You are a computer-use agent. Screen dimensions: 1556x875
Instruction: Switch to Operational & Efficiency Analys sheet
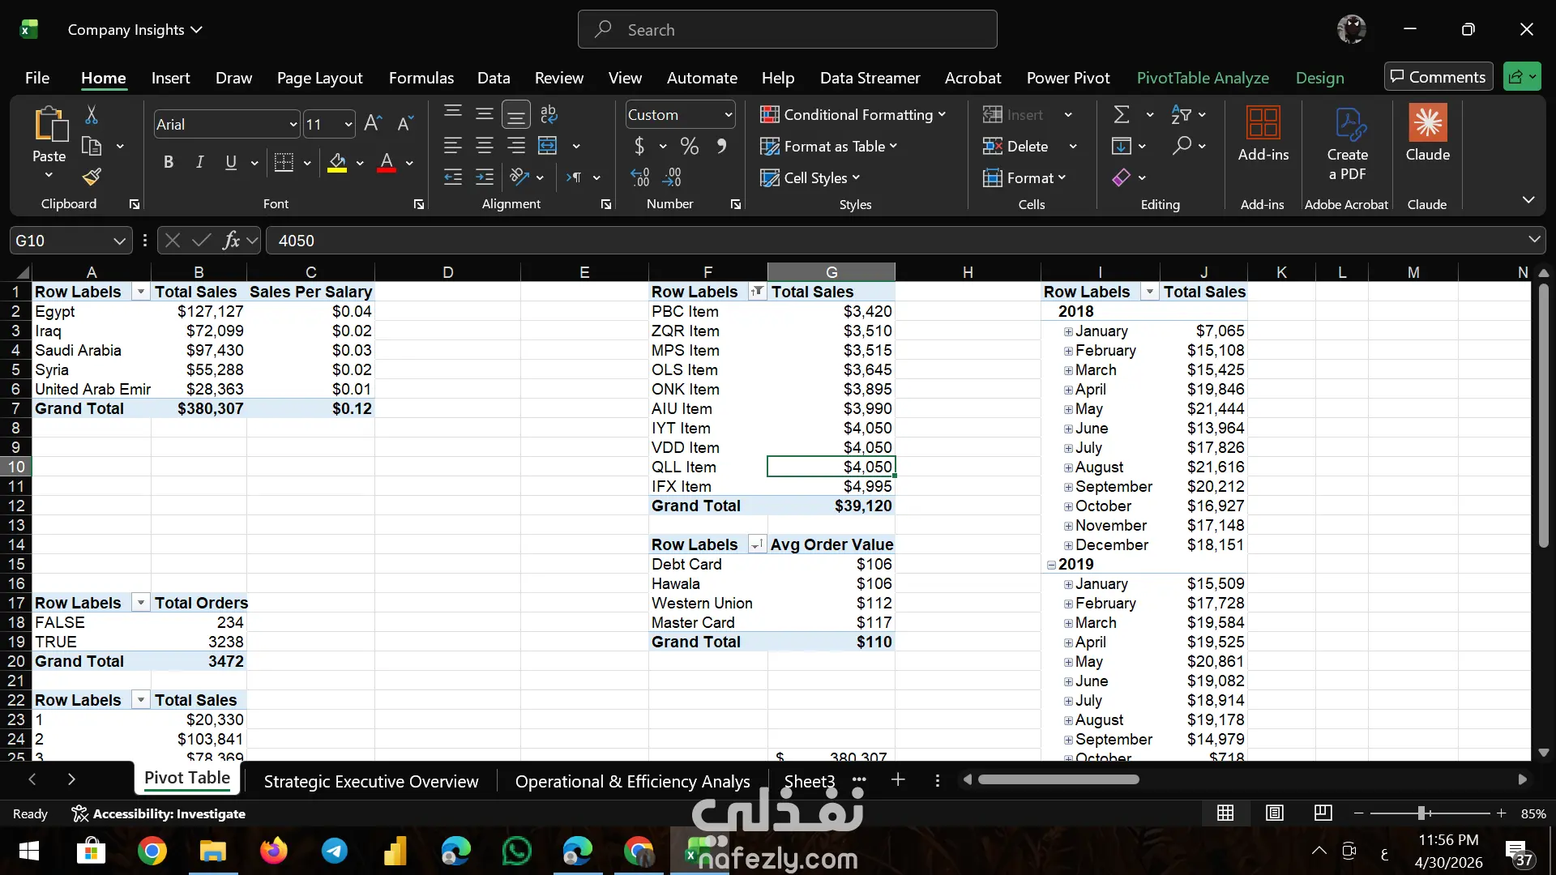(633, 781)
